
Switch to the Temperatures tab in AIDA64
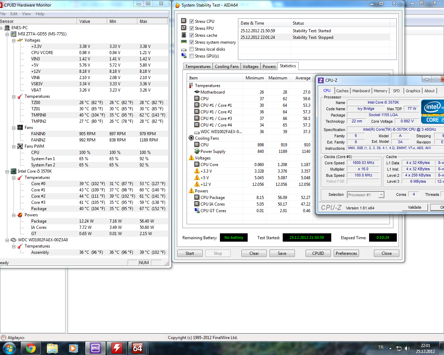(x=198, y=67)
